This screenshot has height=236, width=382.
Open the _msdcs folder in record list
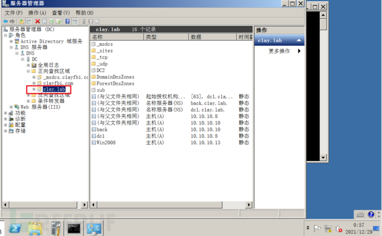click(x=102, y=44)
